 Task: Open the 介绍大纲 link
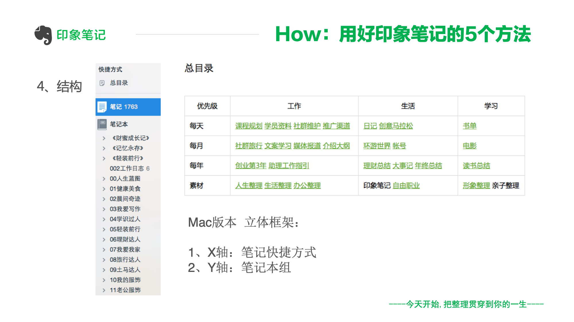[x=336, y=146]
